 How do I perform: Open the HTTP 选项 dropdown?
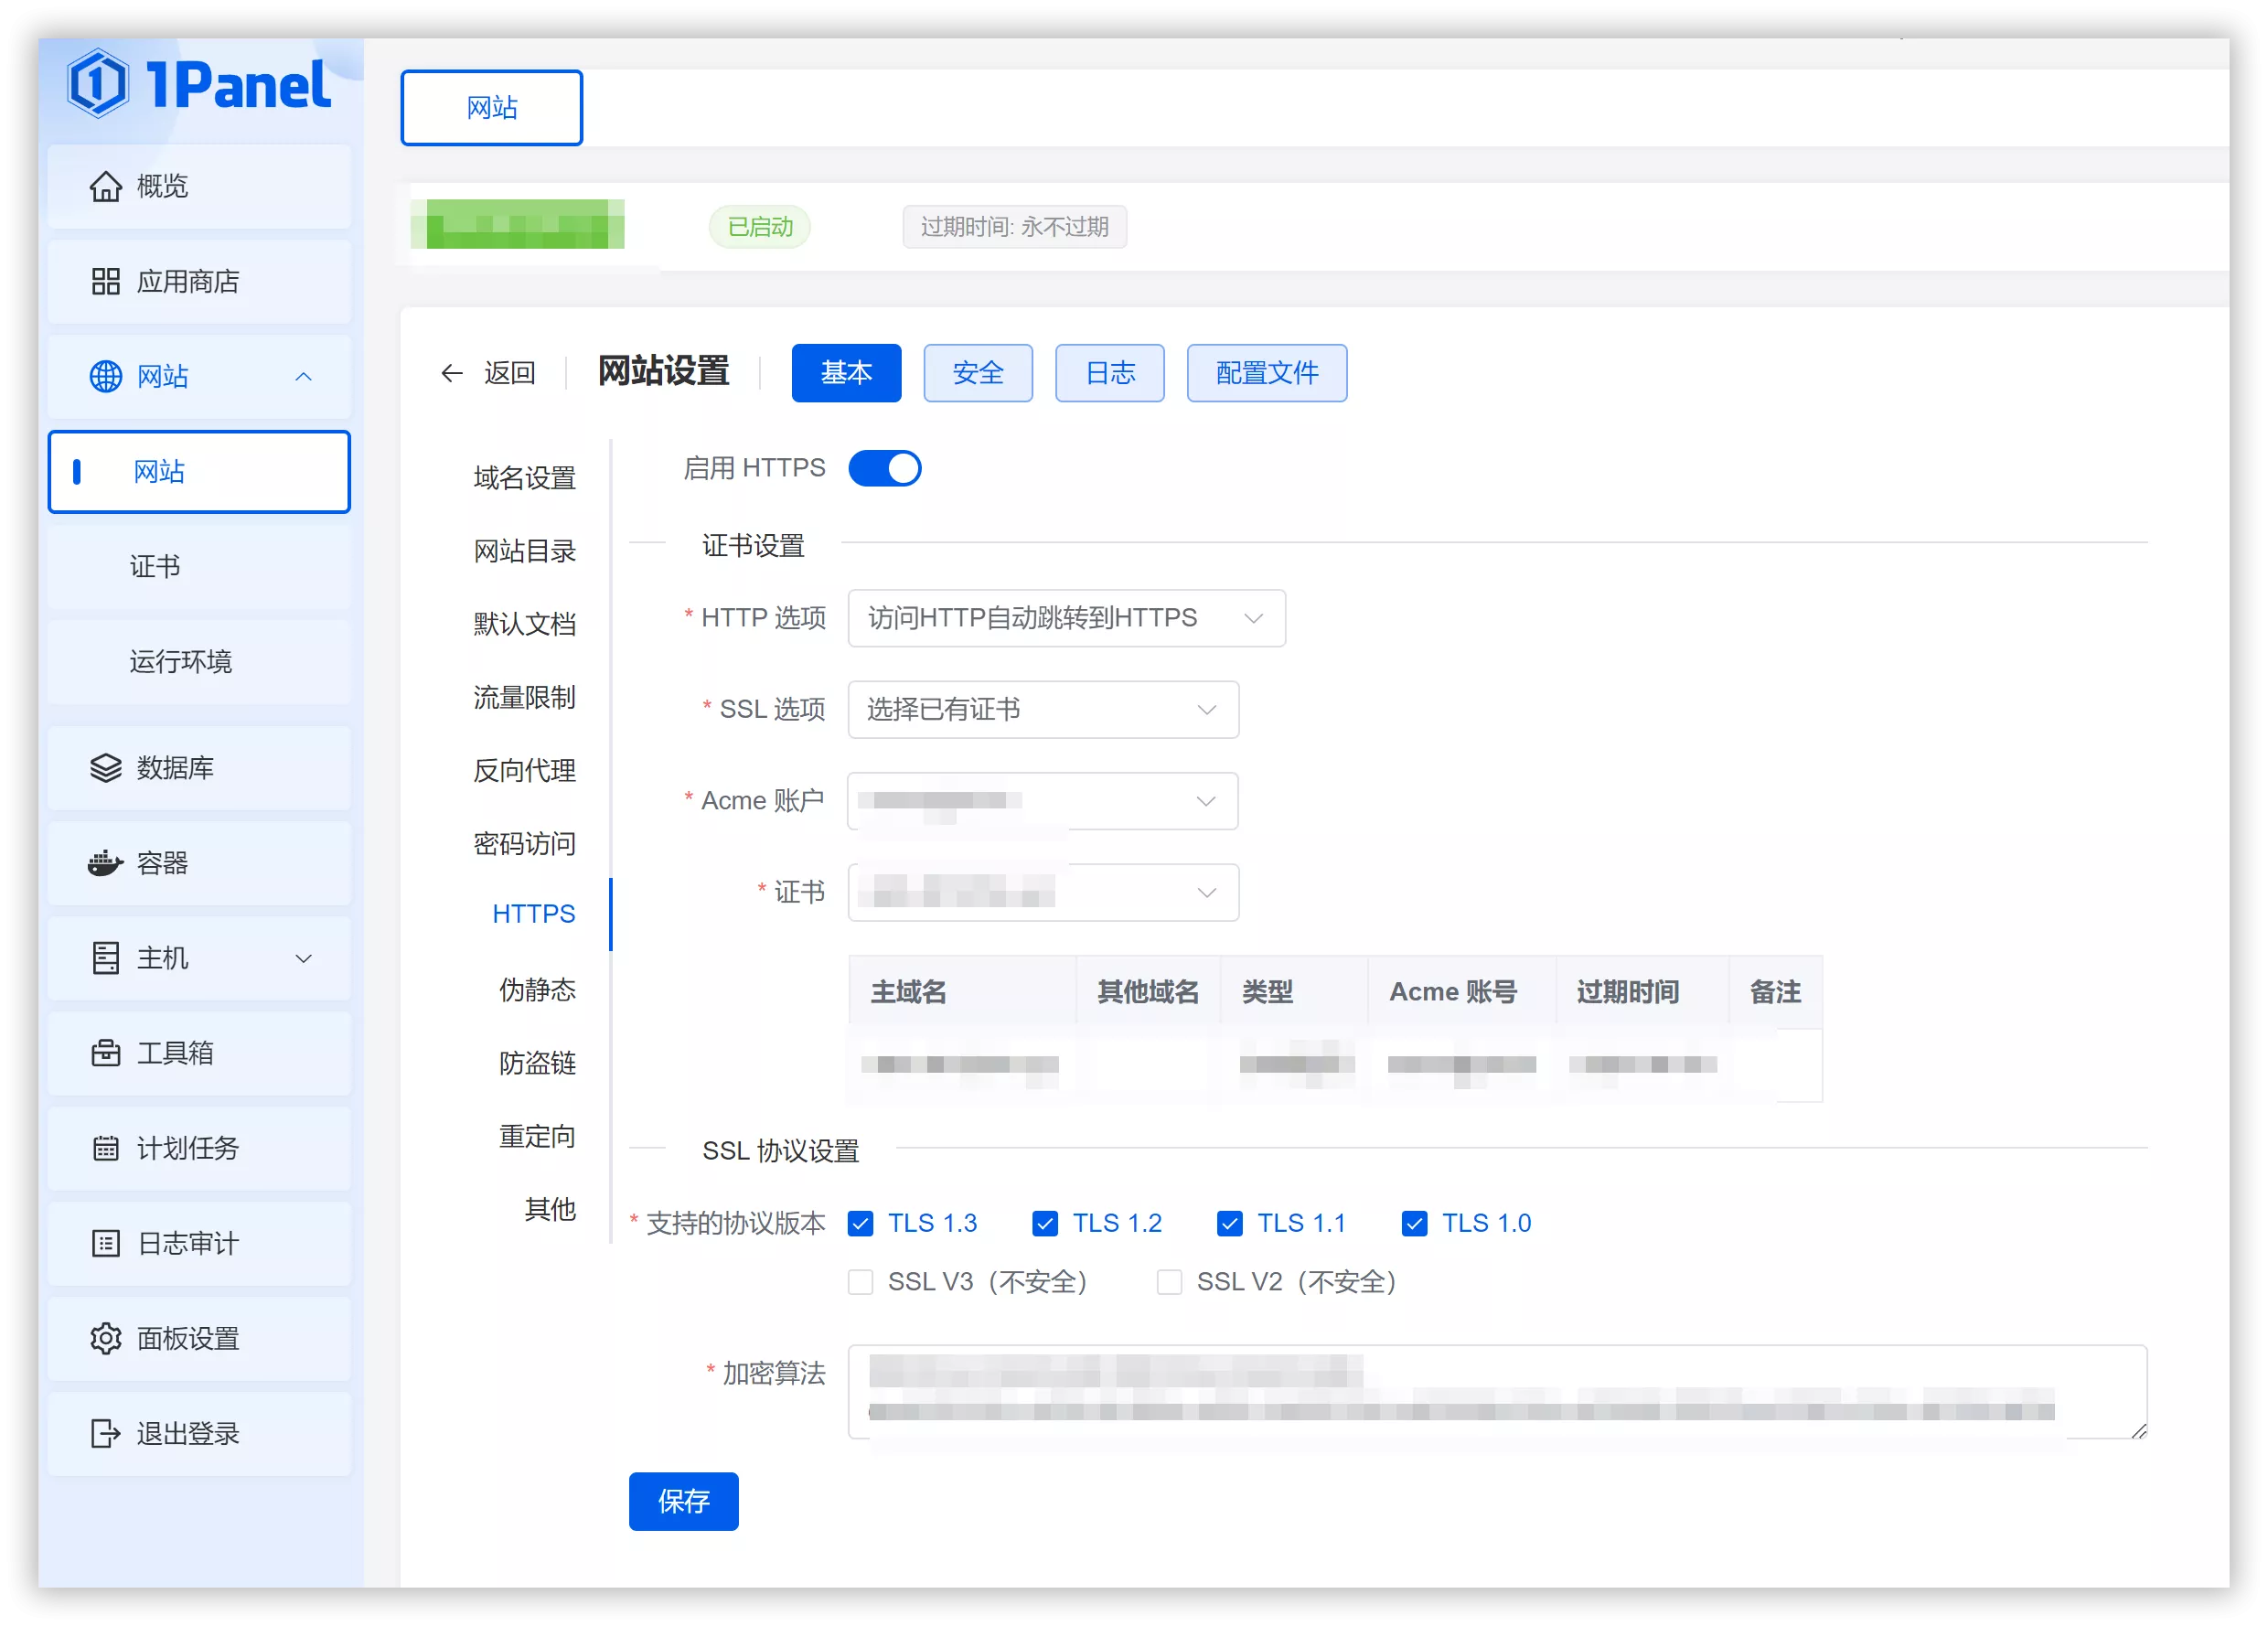click(x=1065, y=618)
